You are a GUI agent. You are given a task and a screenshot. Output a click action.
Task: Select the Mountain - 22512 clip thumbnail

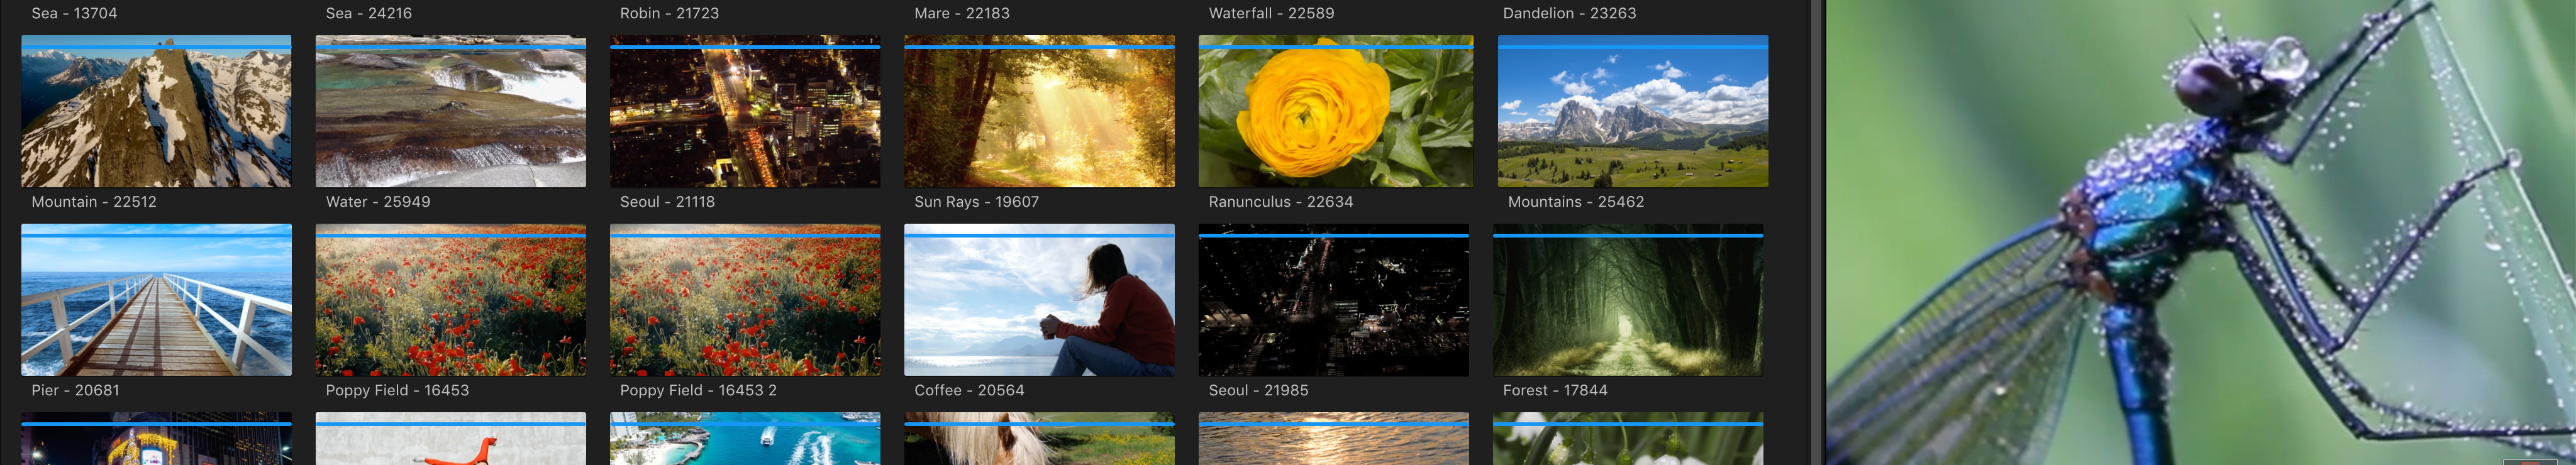(156, 112)
